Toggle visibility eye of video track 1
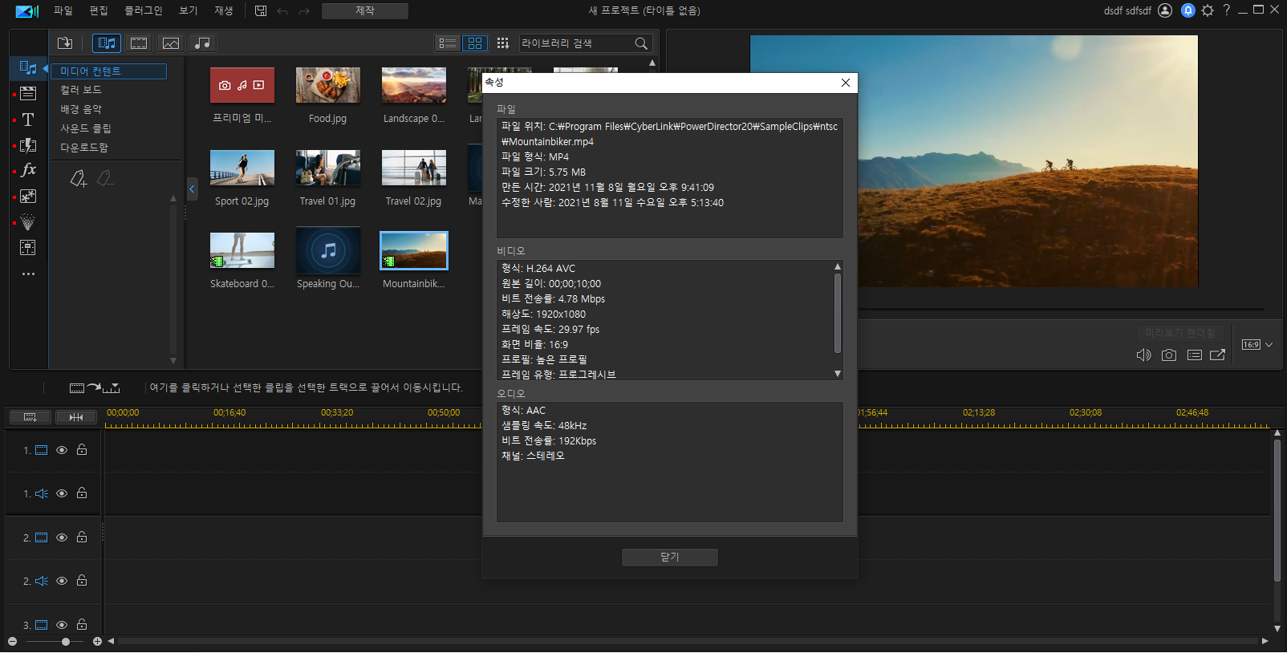Viewport: 1287px width, 653px height. click(x=62, y=450)
